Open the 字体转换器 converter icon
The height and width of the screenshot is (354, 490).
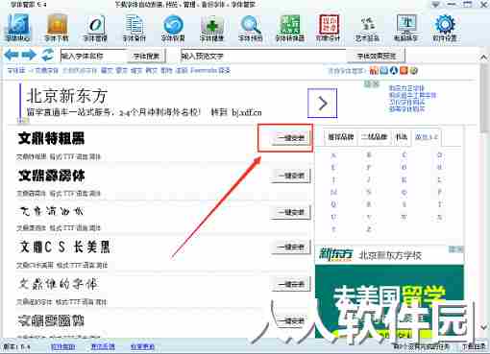290,28
